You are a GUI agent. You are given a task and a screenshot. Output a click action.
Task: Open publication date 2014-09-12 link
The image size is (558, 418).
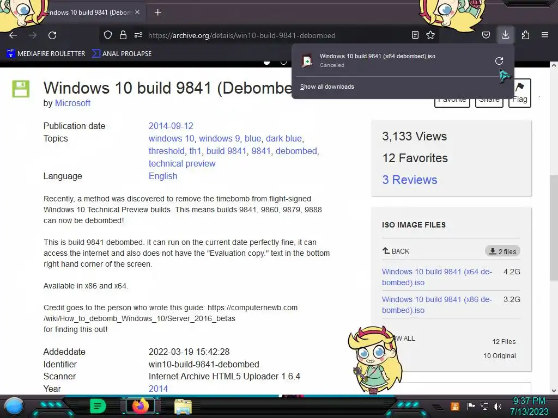(171, 126)
